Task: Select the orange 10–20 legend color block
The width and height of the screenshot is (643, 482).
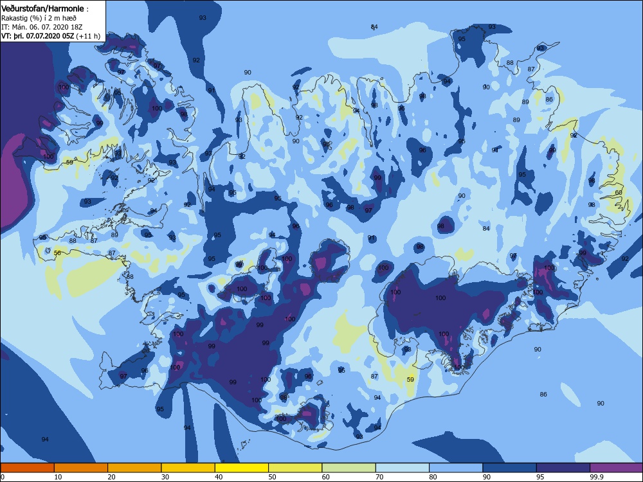Action: click(x=81, y=468)
